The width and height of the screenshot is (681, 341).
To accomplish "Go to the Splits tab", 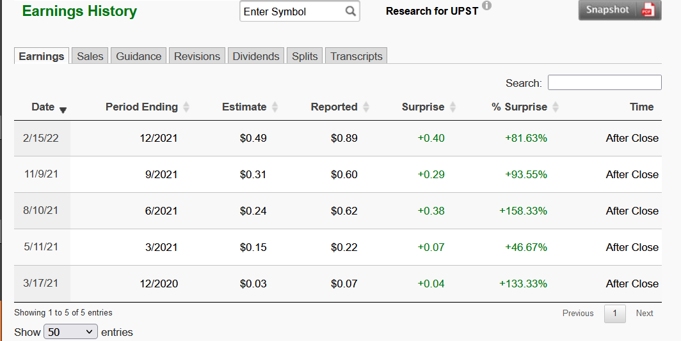I will (x=305, y=56).
